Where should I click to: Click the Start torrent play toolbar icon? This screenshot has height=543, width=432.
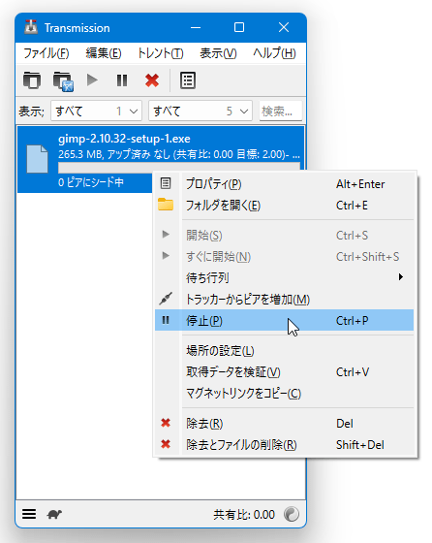[x=92, y=80]
